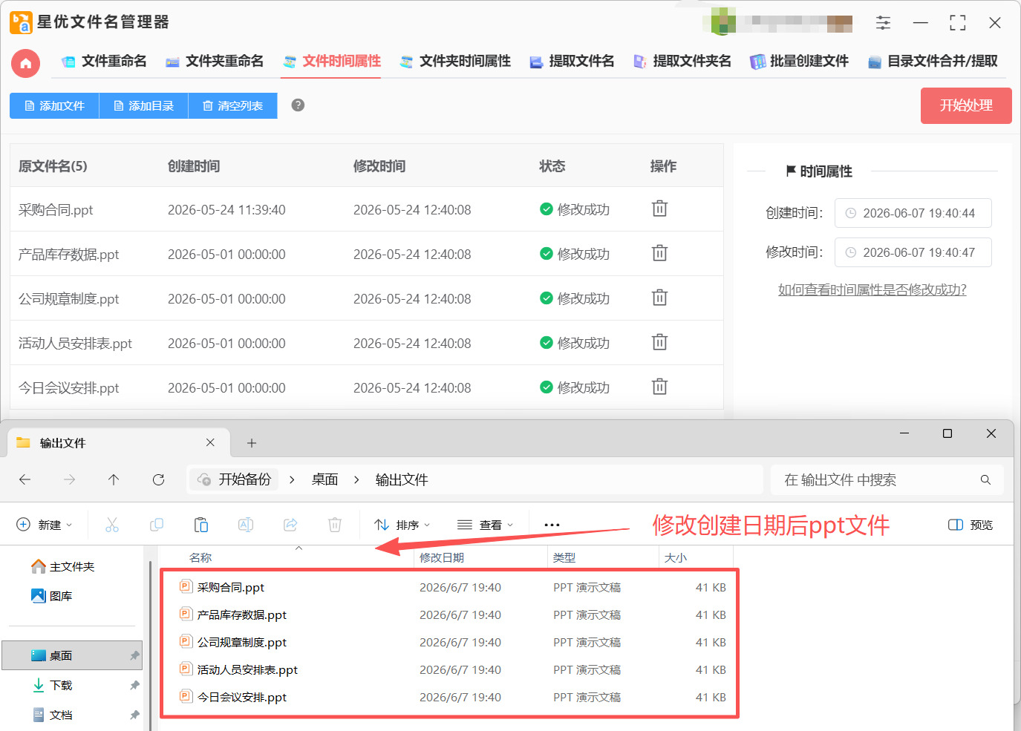1021x731 pixels.
Task: Open the 文件重命名 tab
Action: click(104, 62)
